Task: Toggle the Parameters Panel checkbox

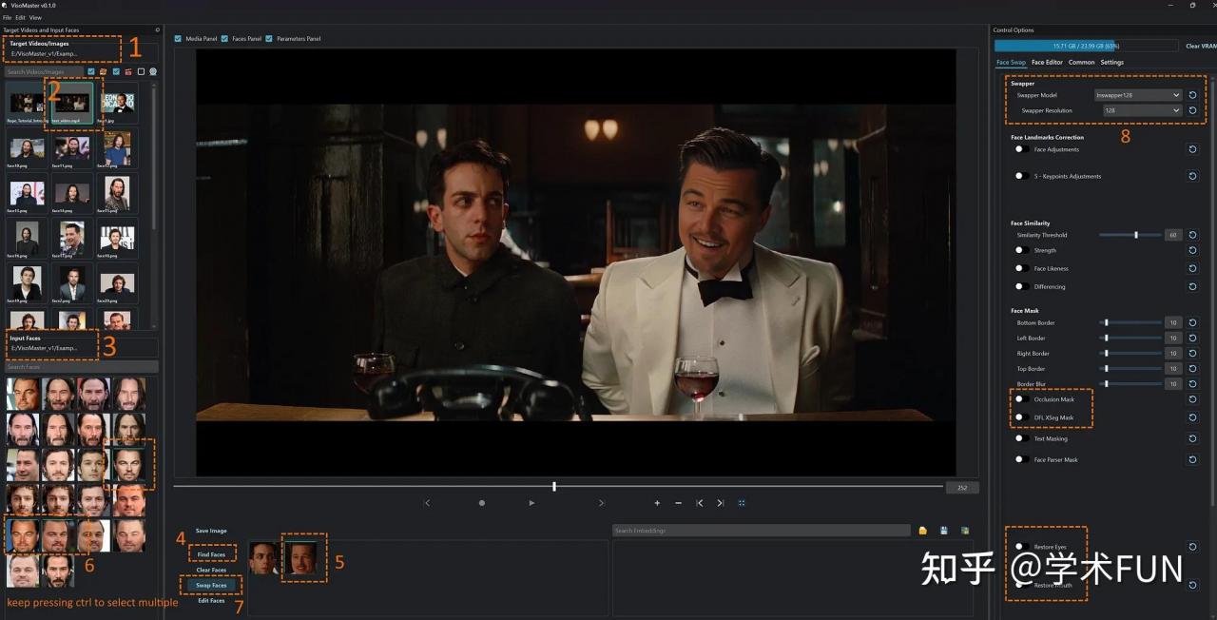Action: (269, 39)
